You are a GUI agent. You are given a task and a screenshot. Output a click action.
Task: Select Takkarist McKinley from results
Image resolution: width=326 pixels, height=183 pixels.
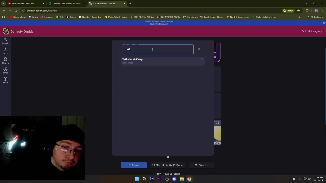tap(163, 61)
